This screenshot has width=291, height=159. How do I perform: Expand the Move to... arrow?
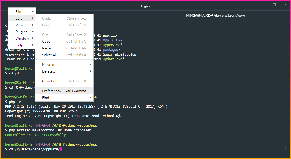click(x=91, y=65)
